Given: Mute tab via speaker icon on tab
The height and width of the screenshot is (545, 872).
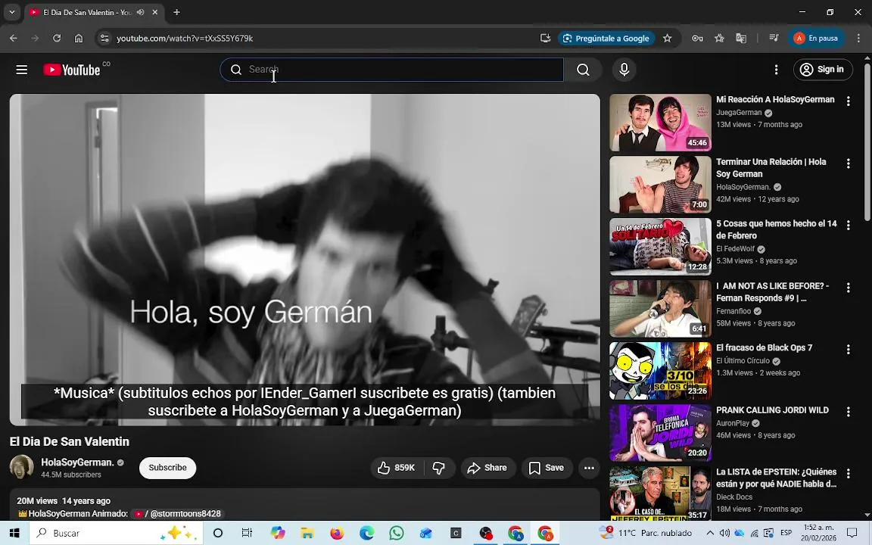Looking at the screenshot, I should click(x=141, y=12).
